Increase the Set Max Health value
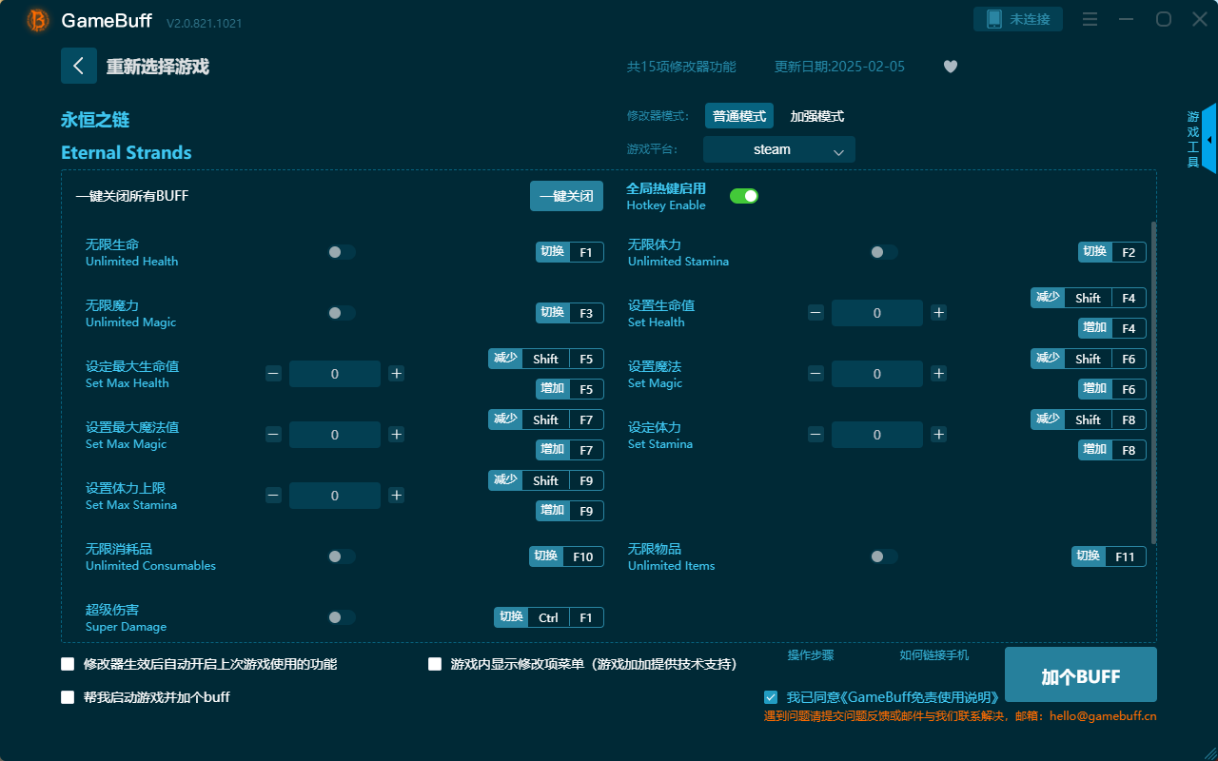 tap(397, 374)
